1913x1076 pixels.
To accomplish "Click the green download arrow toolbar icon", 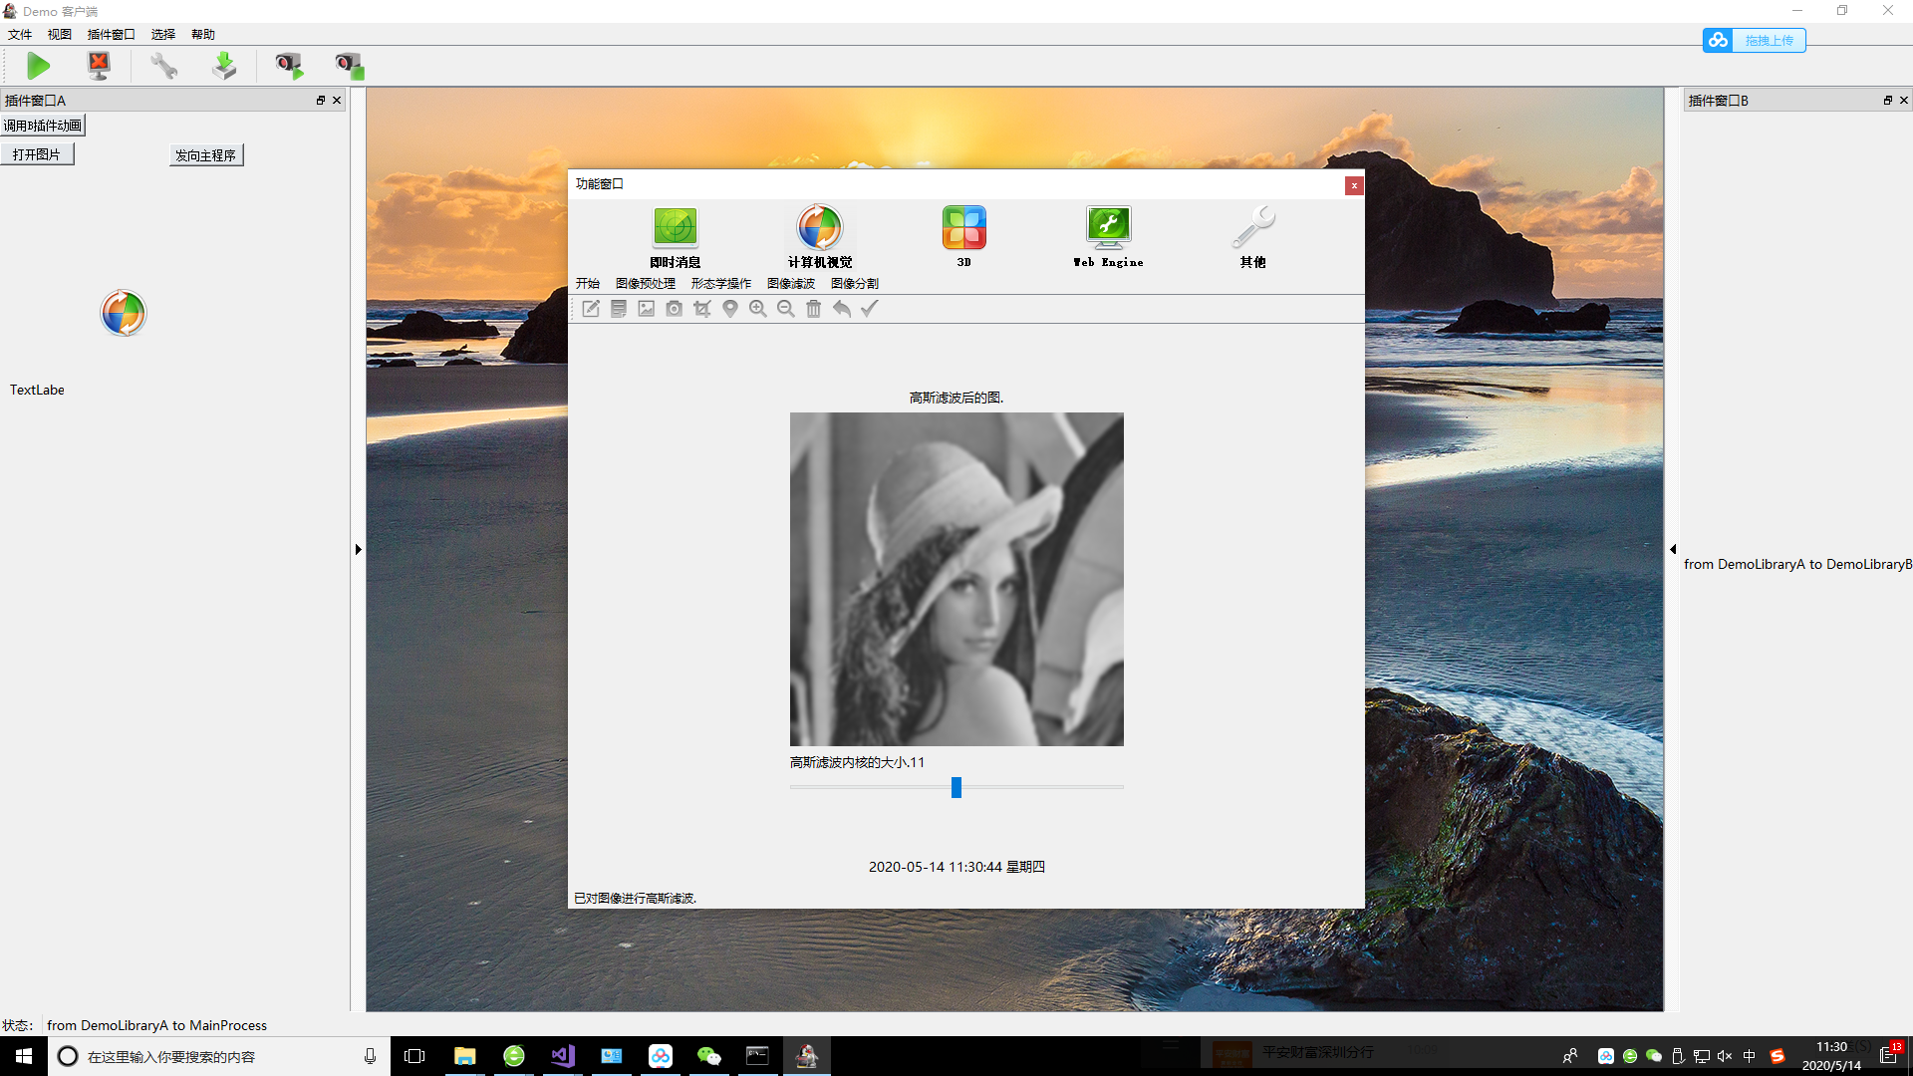I will click(224, 67).
